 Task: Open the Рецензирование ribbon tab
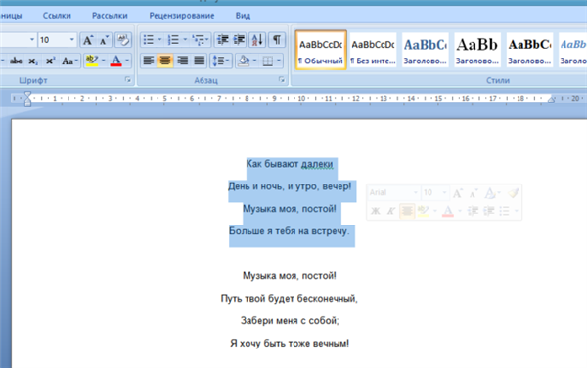pos(182,16)
